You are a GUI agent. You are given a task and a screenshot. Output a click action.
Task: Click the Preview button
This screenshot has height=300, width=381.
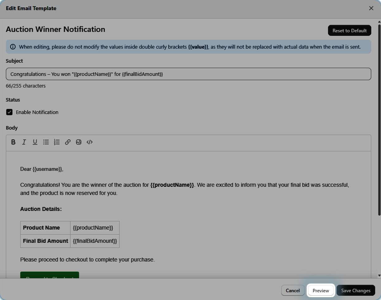click(x=321, y=290)
